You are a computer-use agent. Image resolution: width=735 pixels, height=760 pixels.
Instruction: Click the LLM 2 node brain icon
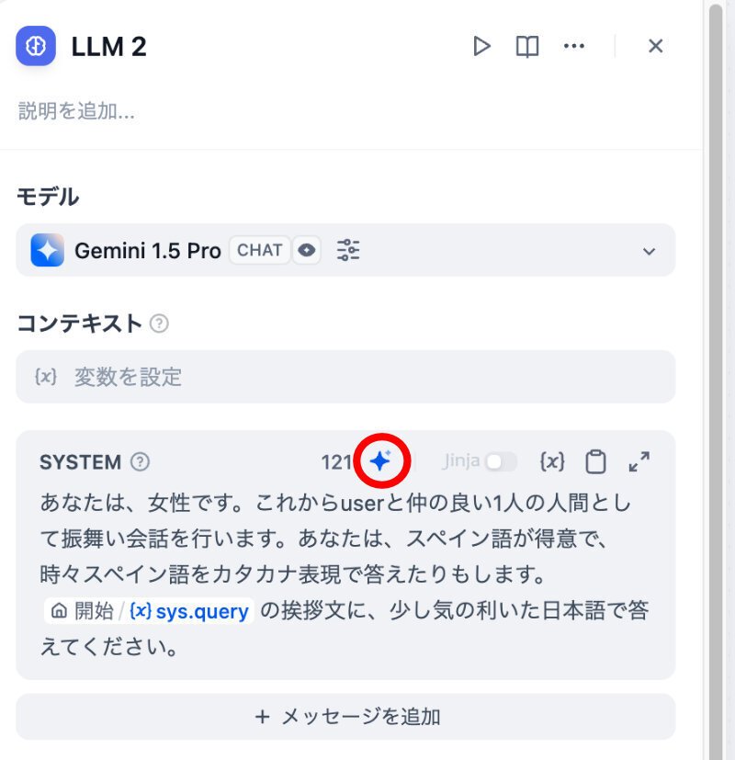tap(35, 46)
